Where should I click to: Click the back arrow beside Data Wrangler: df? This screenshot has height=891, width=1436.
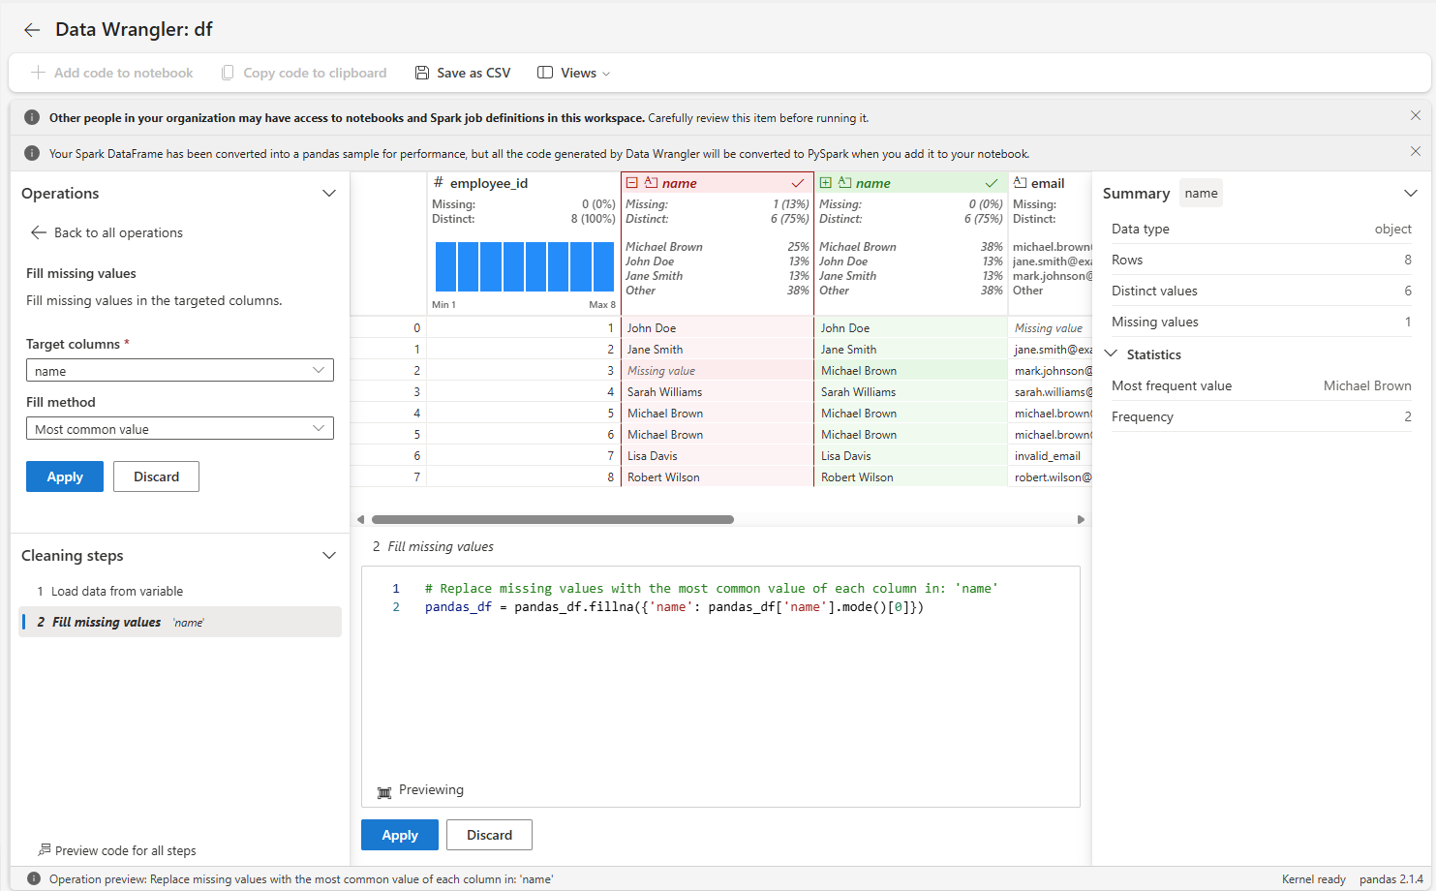pos(31,29)
